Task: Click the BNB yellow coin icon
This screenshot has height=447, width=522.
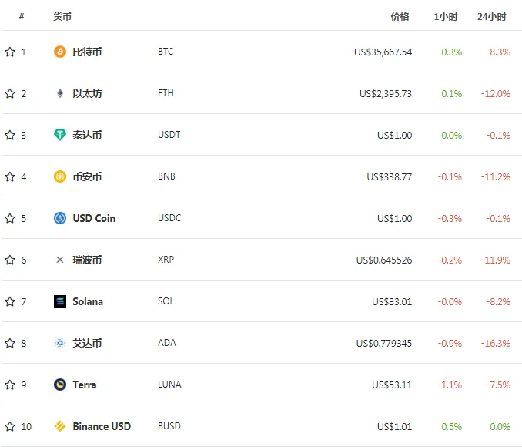Action: [60, 176]
